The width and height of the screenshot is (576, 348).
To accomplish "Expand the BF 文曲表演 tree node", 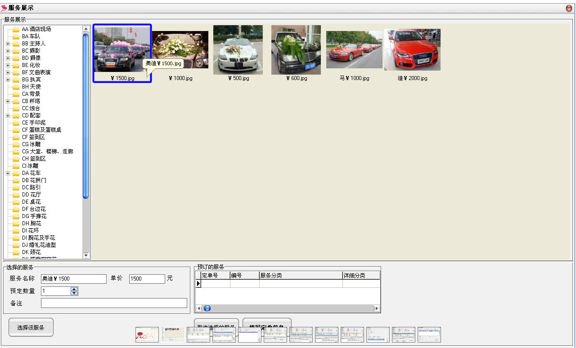I will (x=8, y=72).
